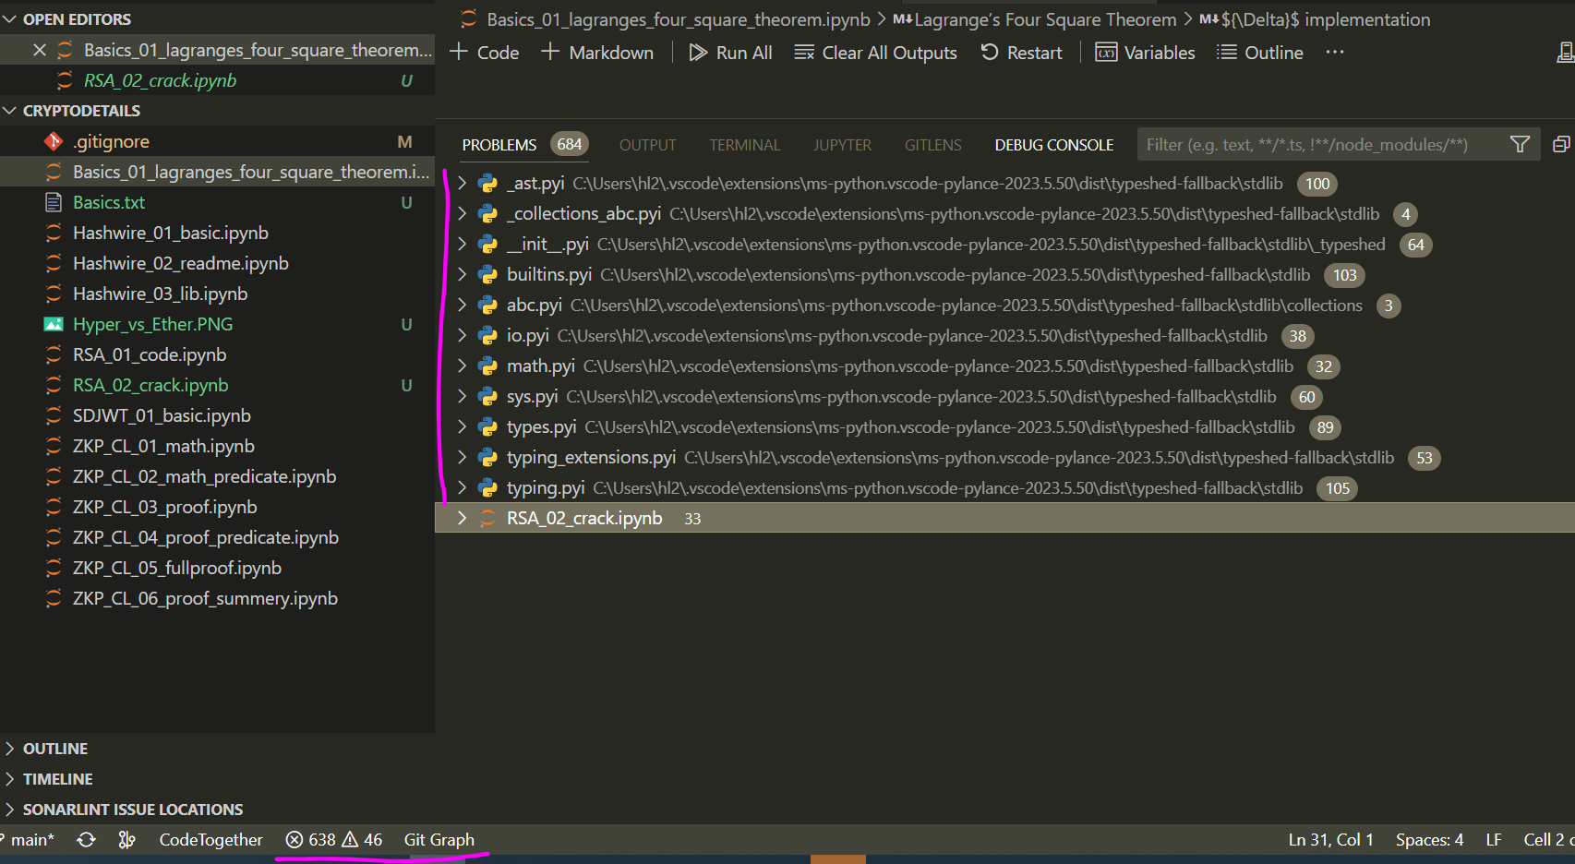This screenshot has height=864, width=1575.
Task: Add a new cell with + Code
Action: pyautogui.click(x=483, y=53)
